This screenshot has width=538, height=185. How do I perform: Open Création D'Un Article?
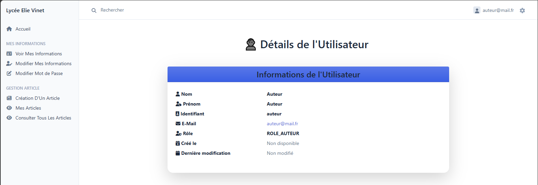pyautogui.click(x=37, y=98)
